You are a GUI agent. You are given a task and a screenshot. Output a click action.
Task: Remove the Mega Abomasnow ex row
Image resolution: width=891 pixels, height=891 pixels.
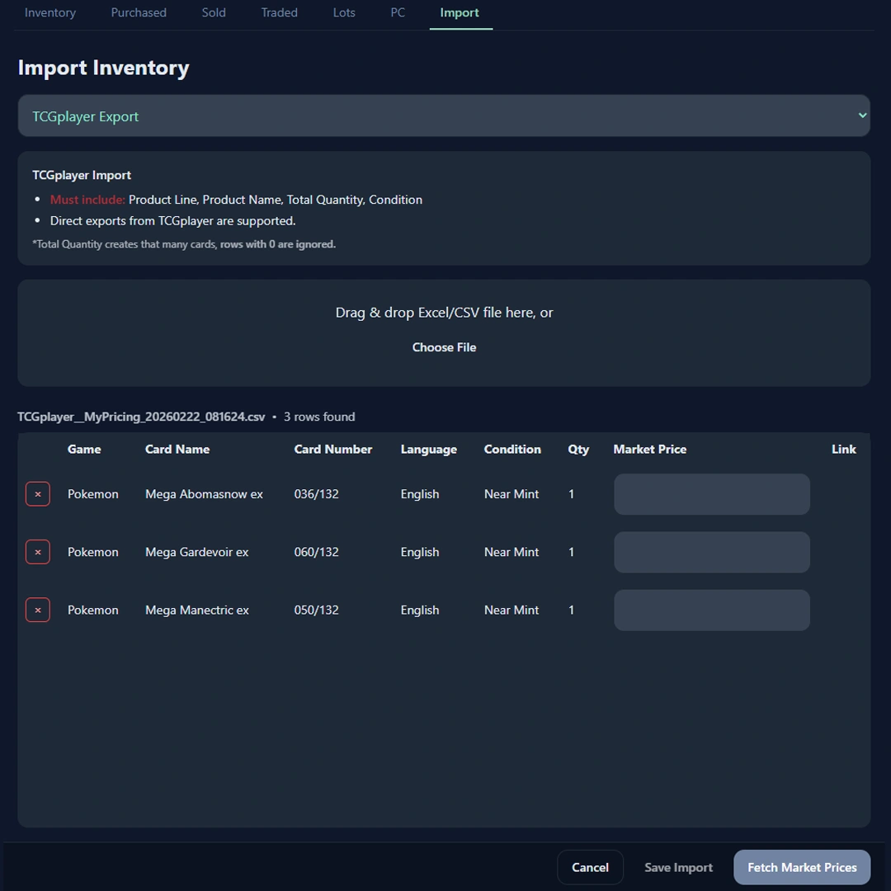(37, 494)
